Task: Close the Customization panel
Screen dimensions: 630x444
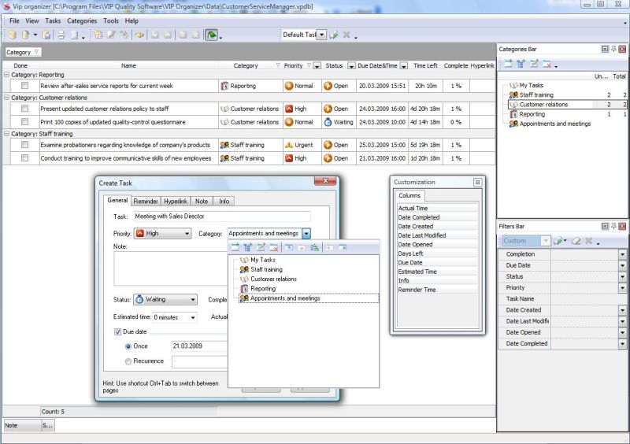Action: (x=477, y=182)
